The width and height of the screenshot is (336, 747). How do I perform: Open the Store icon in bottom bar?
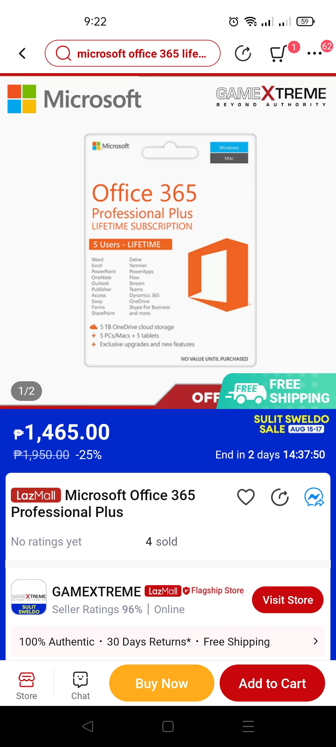[x=27, y=686]
